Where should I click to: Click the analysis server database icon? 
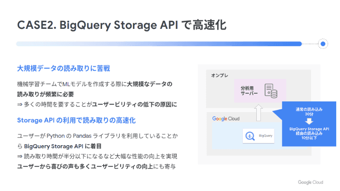pyautogui.click(x=270, y=90)
